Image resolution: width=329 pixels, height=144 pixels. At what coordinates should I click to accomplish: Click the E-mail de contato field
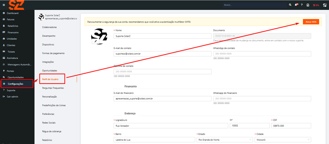coord(162,54)
